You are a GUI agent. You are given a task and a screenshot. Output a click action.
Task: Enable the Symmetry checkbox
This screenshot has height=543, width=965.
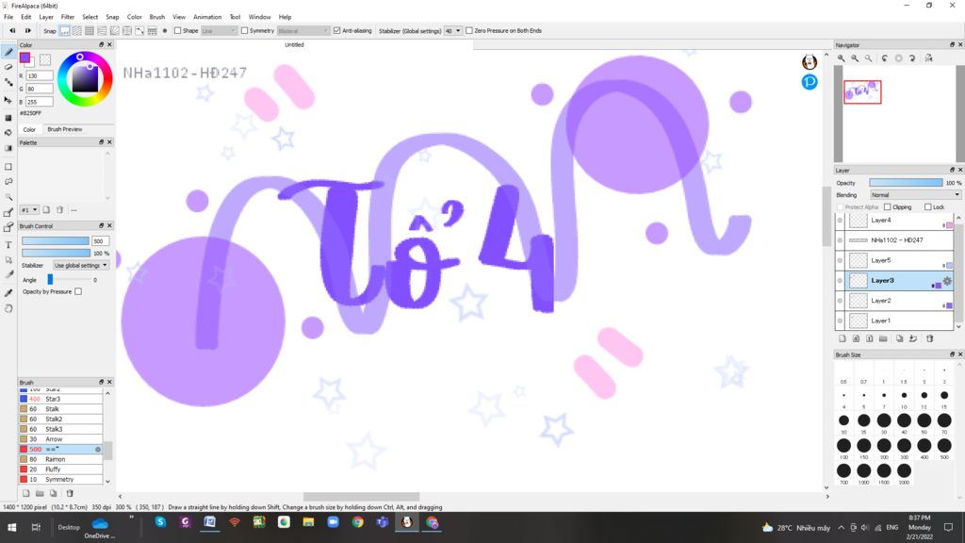[244, 30]
